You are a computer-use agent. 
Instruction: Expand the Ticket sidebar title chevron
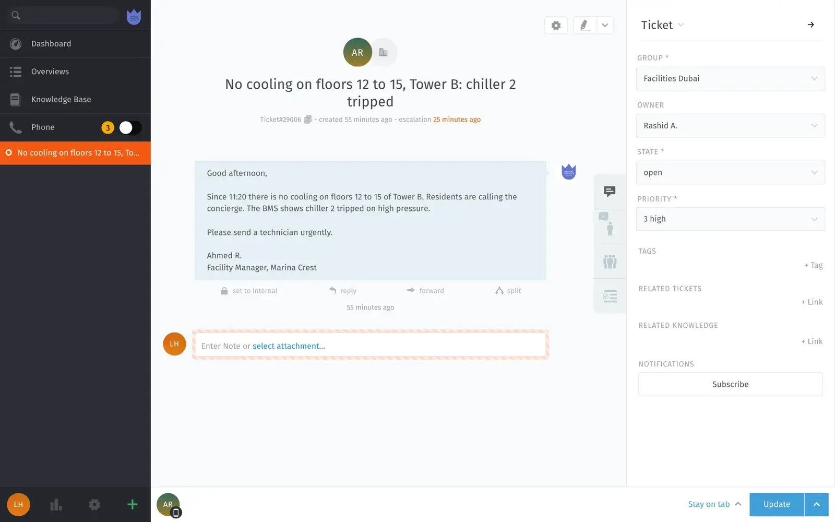coord(681,25)
